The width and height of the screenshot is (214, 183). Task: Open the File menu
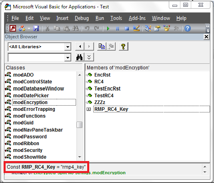pyautogui.click(x=15, y=18)
